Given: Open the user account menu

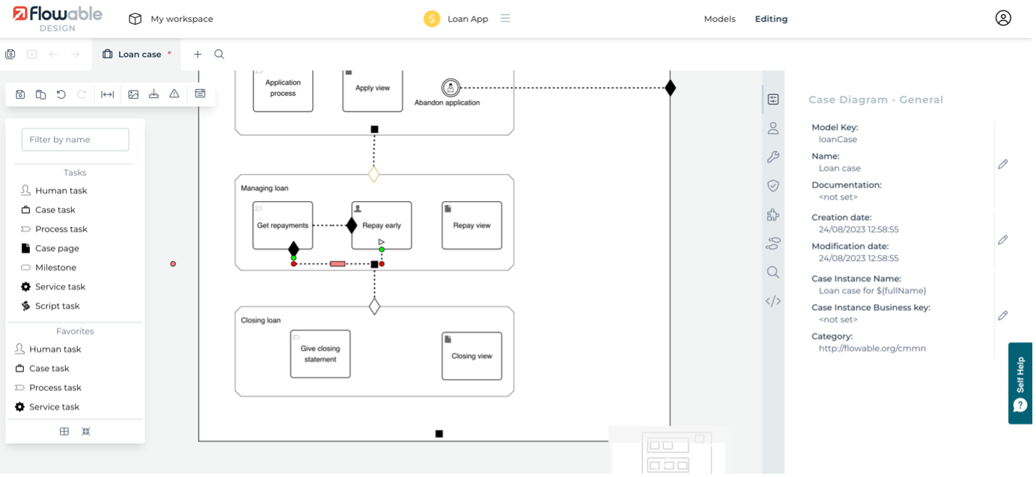Looking at the screenshot, I should (x=1003, y=19).
